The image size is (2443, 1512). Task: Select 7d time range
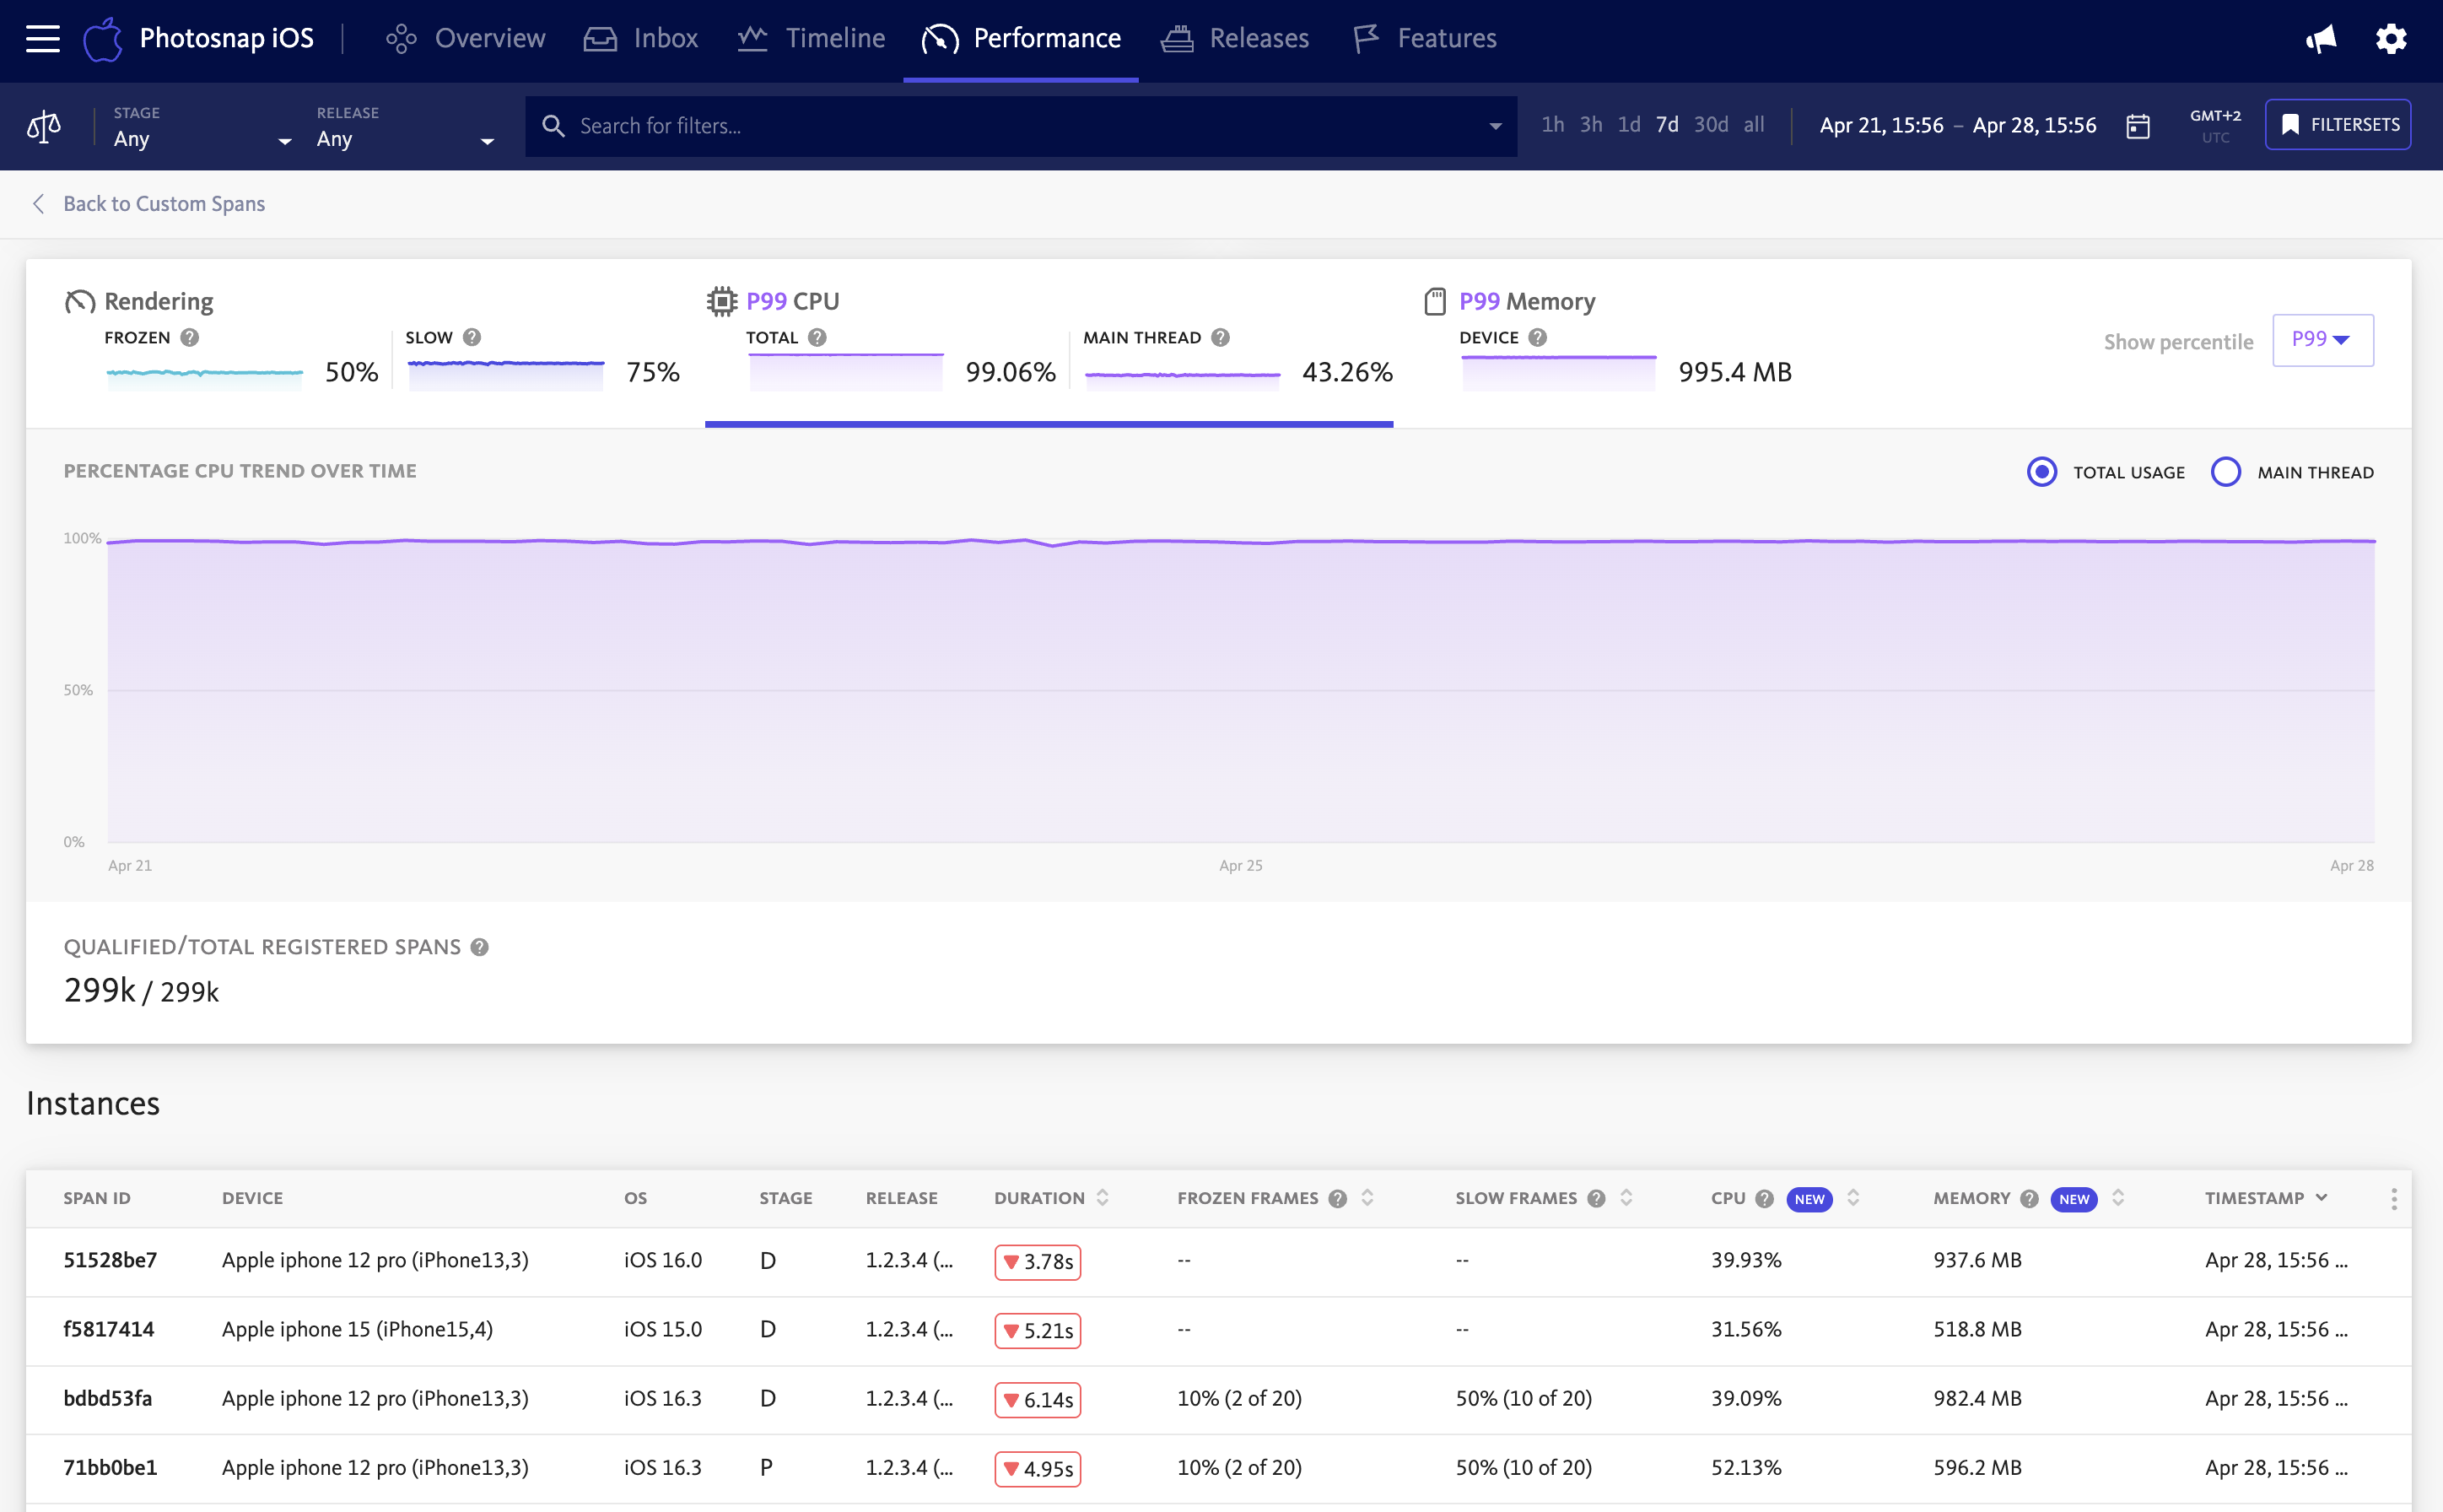tap(1667, 125)
